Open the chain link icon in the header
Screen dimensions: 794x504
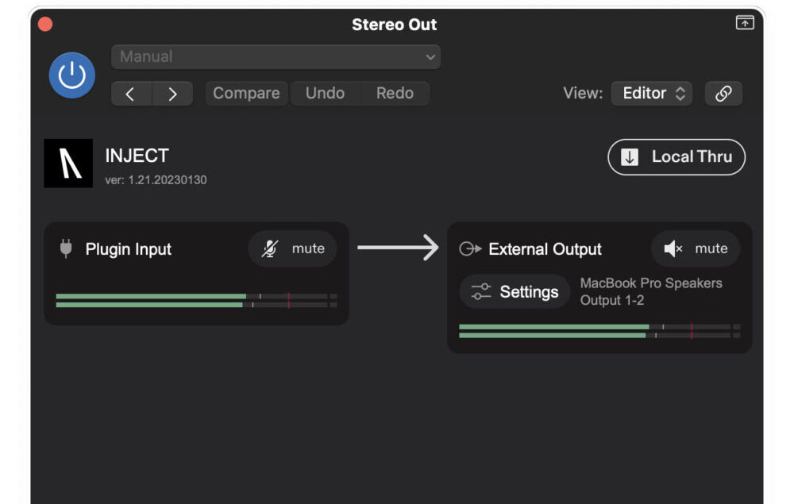[723, 93]
